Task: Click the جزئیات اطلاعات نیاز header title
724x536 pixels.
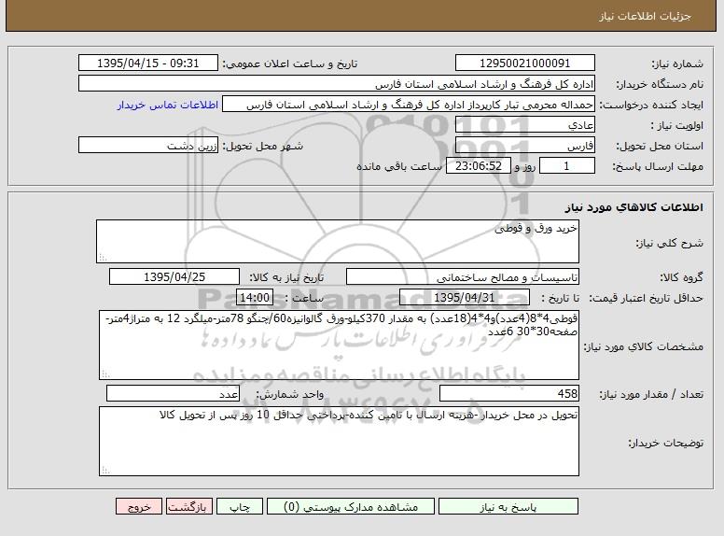Action: [645, 16]
